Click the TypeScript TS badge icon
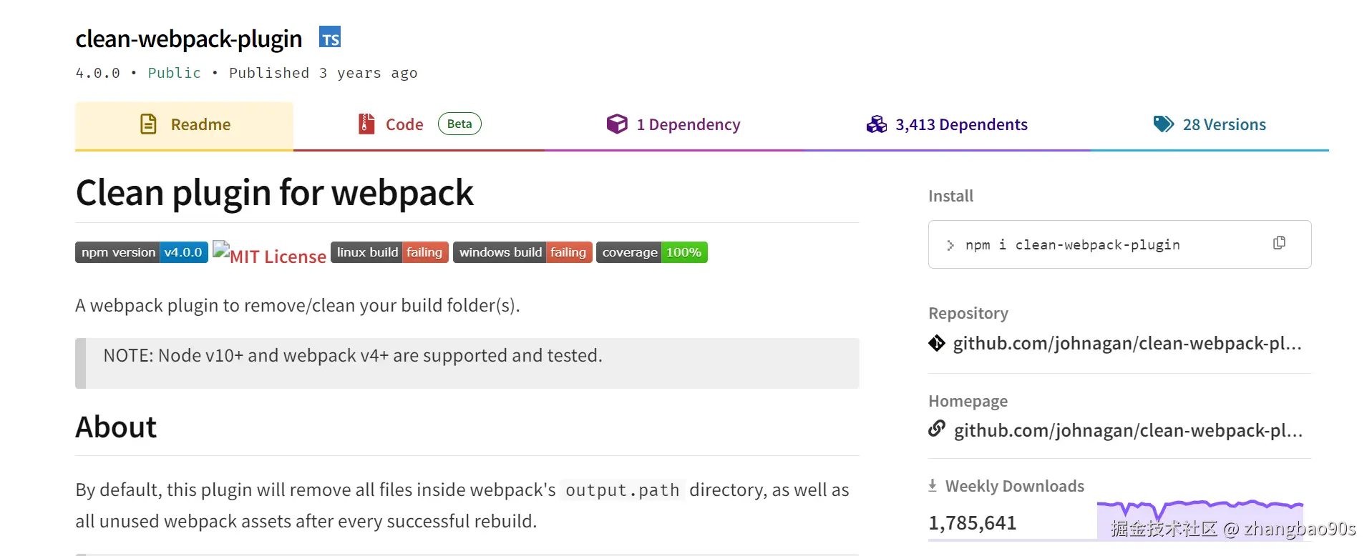 [x=330, y=38]
